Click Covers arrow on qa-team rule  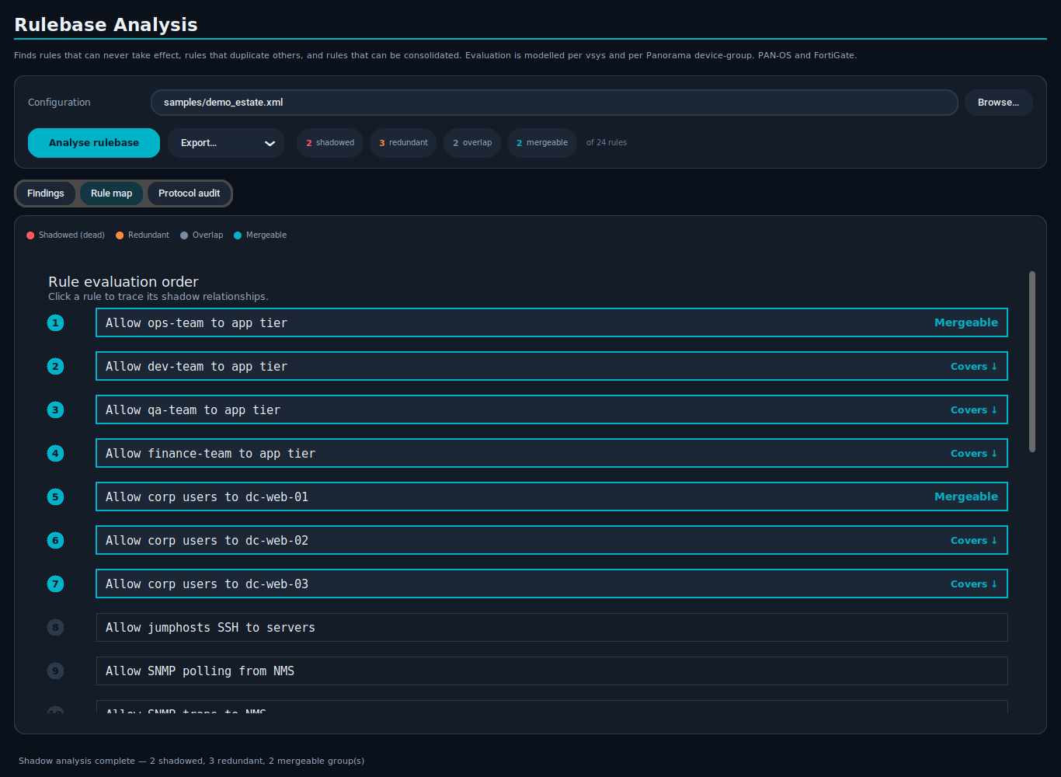pos(974,410)
